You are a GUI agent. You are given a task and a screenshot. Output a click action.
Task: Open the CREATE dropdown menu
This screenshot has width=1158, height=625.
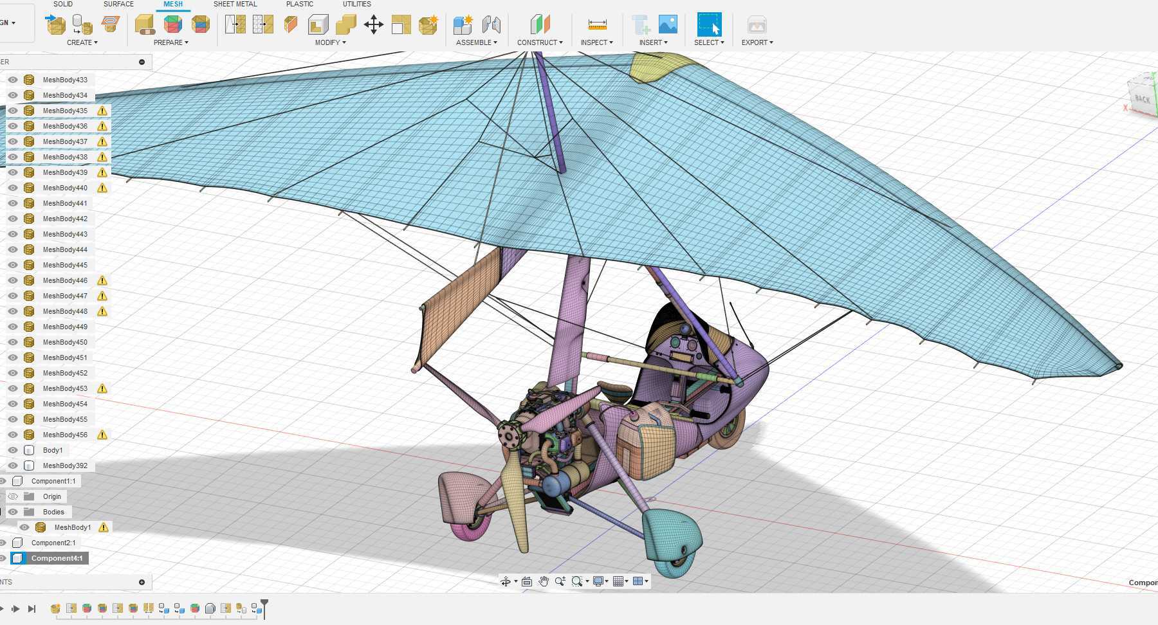(x=82, y=42)
